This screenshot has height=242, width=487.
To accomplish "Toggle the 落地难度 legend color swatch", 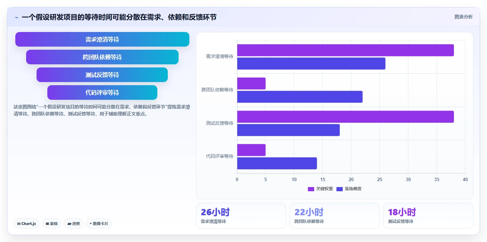I will click(340, 189).
